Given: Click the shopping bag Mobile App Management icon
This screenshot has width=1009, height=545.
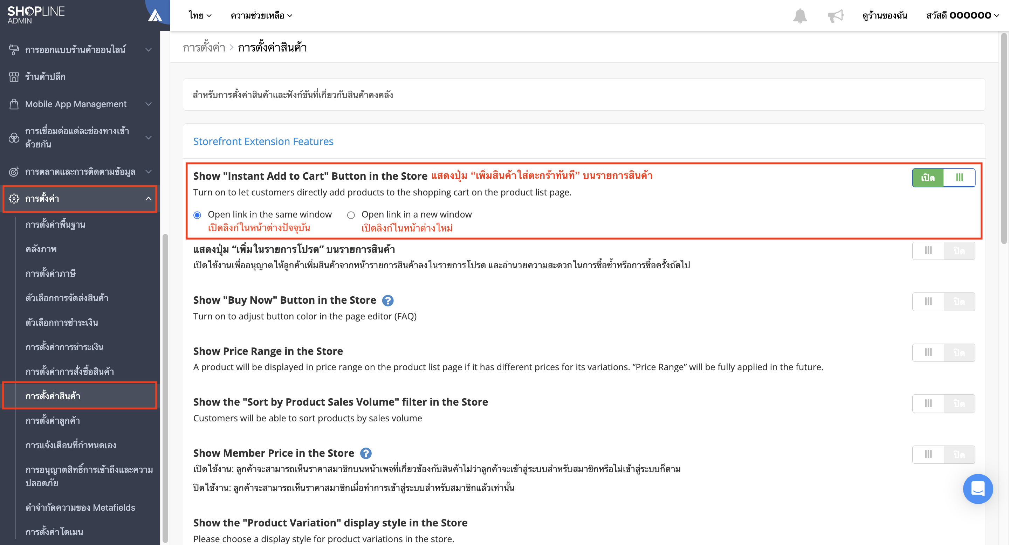Looking at the screenshot, I should click(14, 104).
